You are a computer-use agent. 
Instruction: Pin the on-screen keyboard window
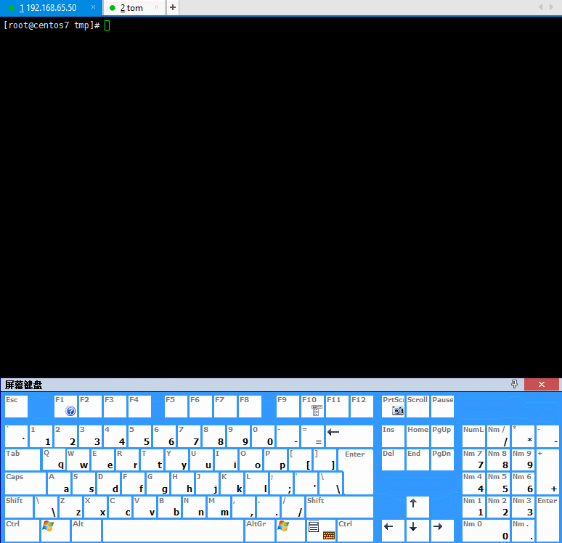click(514, 384)
